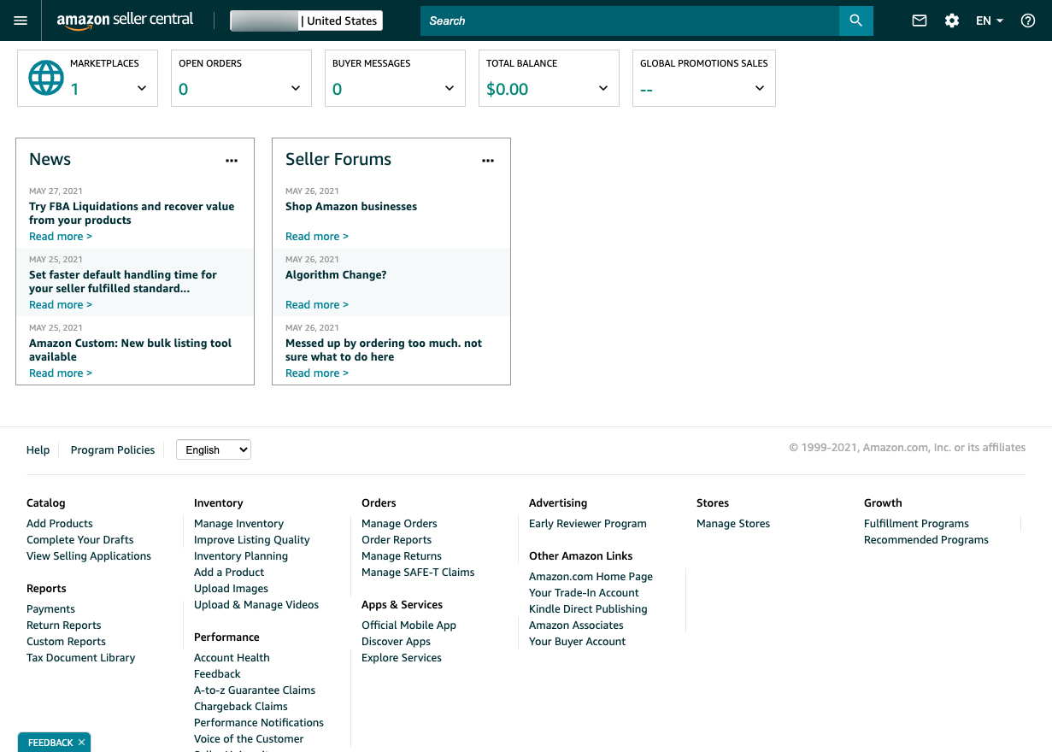Open Manage SAFE-T Claims
Viewport: 1052px width, 752px height.
pos(418,572)
